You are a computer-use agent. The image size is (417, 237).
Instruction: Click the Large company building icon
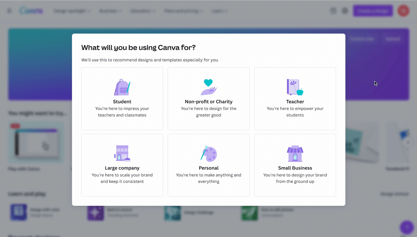(122, 154)
